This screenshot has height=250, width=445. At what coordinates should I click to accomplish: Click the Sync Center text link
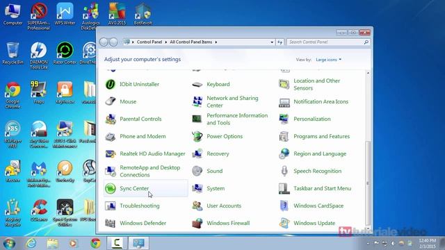[x=134, y=188]
